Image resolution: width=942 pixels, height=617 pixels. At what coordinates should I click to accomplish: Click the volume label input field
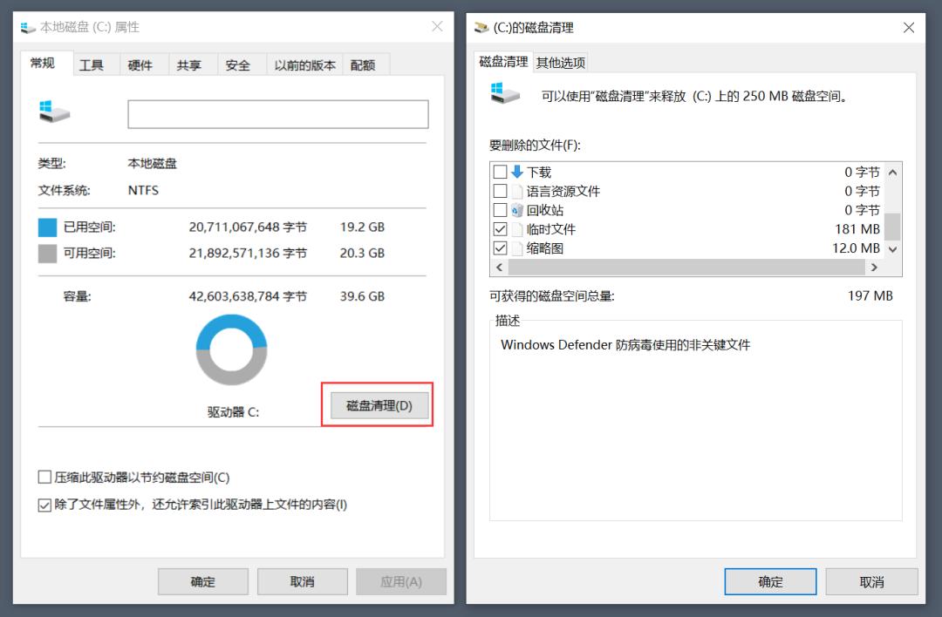pos(277,114)
